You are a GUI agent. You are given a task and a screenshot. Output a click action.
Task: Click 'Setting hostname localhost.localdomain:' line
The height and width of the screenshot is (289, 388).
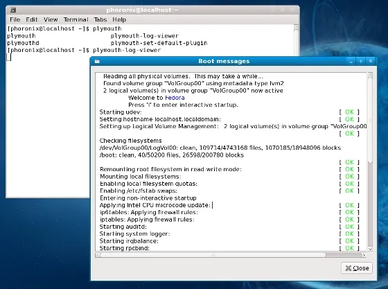click(160, 119)
